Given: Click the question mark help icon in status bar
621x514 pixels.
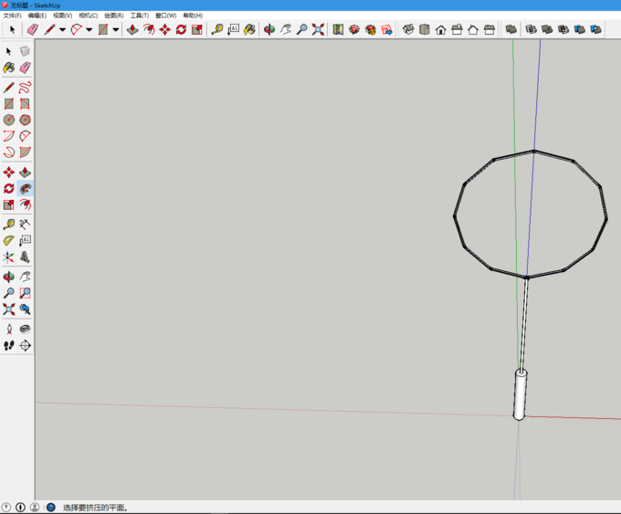Looking at the screenshot, I should (x=50, y=507).
